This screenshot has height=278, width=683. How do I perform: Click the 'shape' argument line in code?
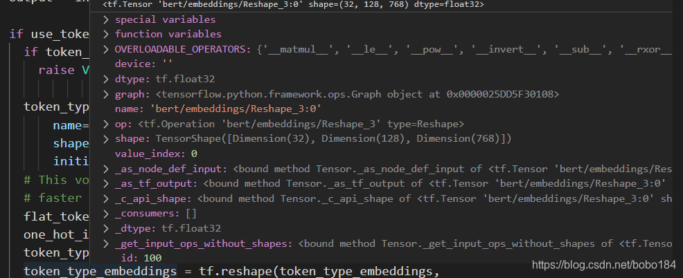[71, 143]
